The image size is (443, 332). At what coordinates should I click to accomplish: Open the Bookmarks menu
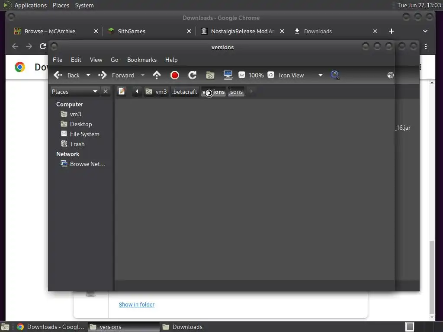point(141,60)
